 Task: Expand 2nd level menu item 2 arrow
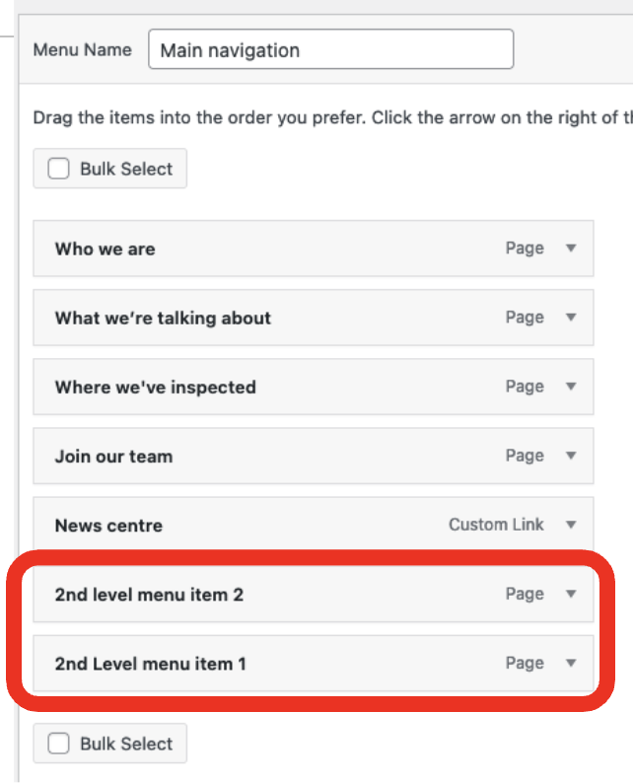[x=570, y=594]
